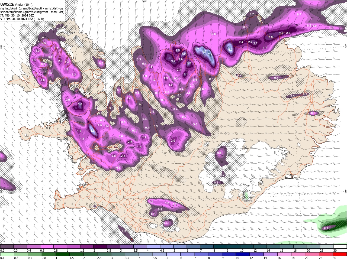Image resolution: width=347 pixels, height=260 pixels.
Task: Click the 'rigning/skúrir' legend description line
Action: point(31,8)
